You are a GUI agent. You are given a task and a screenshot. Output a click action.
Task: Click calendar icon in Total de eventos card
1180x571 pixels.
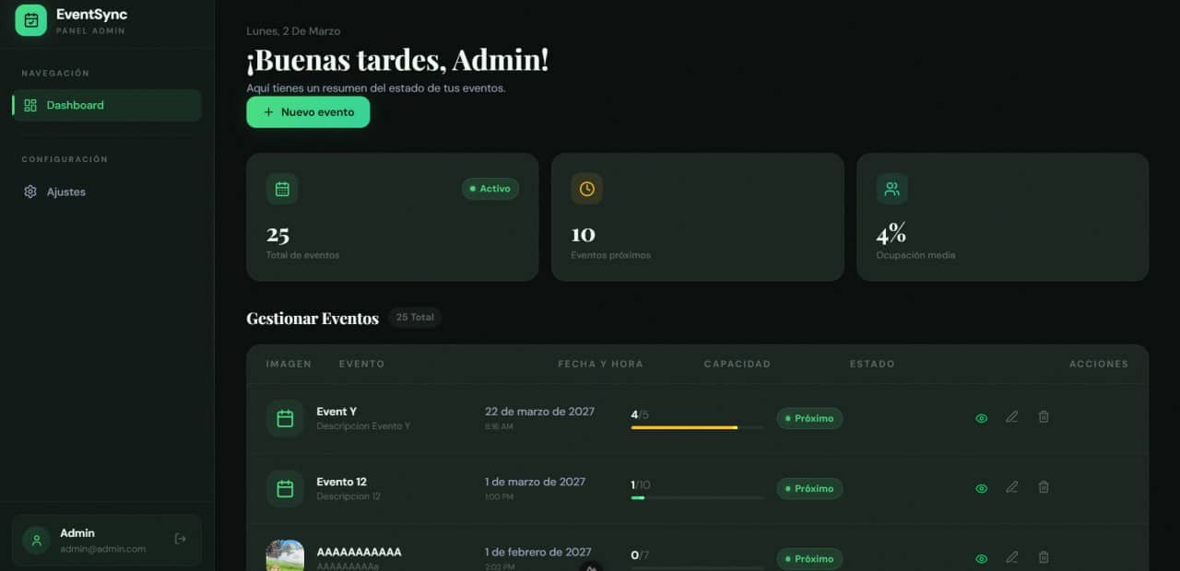point(282,189)
